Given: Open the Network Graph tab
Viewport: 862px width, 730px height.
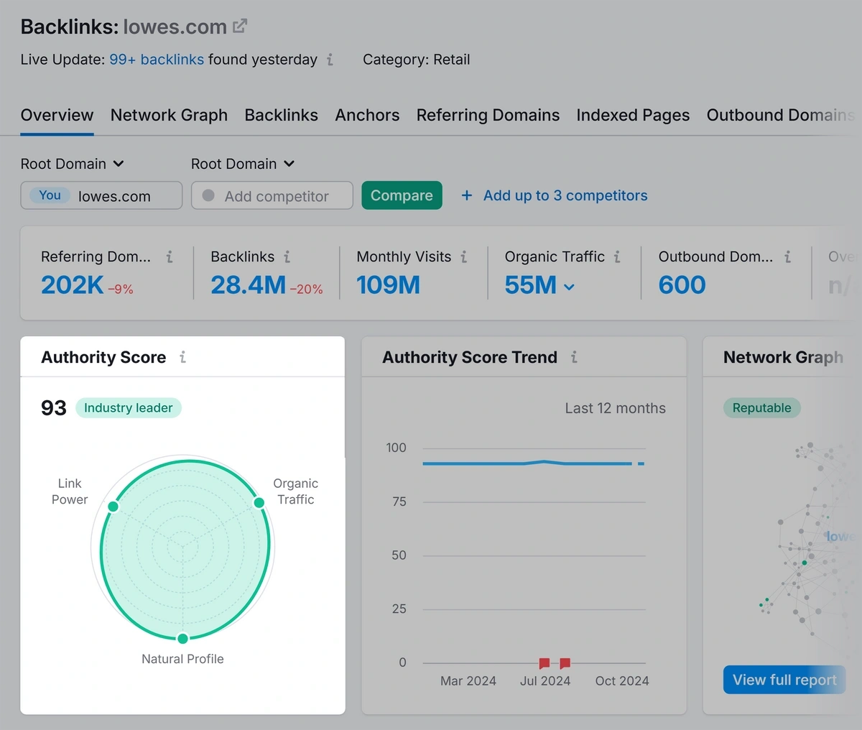Looking at the screenshot, I should pos(169,115).
